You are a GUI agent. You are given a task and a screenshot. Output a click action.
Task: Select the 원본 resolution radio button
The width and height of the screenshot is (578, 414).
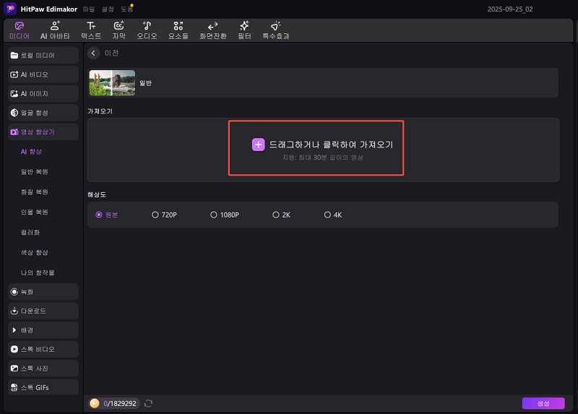pos(99,215)
